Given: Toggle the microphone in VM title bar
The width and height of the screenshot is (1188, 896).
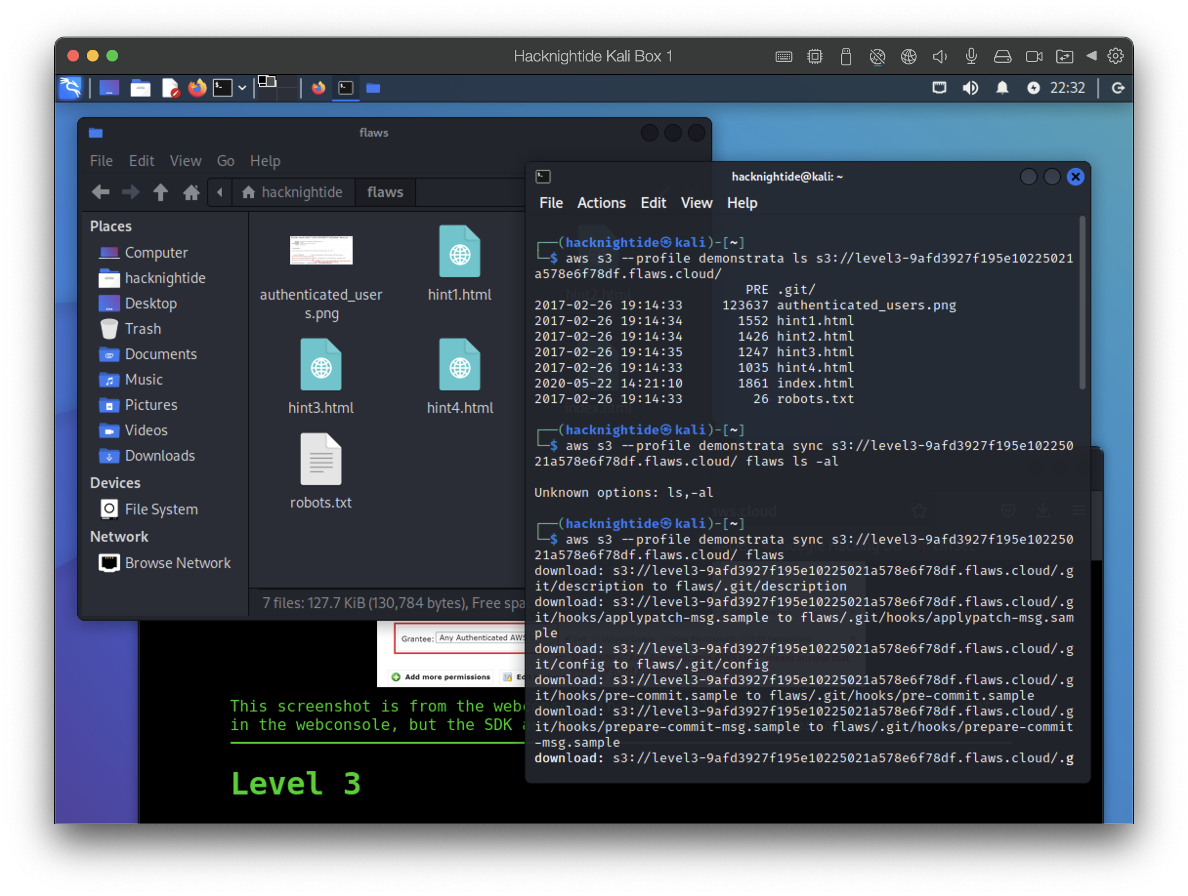Looking at the screenshot, I should [970, 56].
